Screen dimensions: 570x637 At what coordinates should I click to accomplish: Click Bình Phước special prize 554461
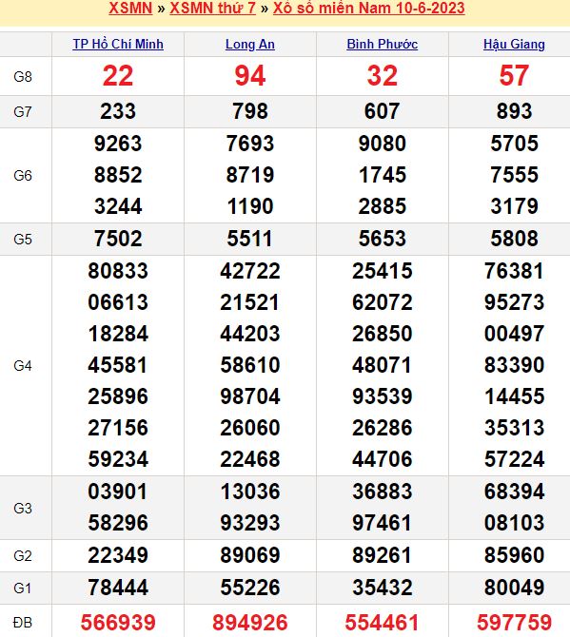click(x=383, y=622)
